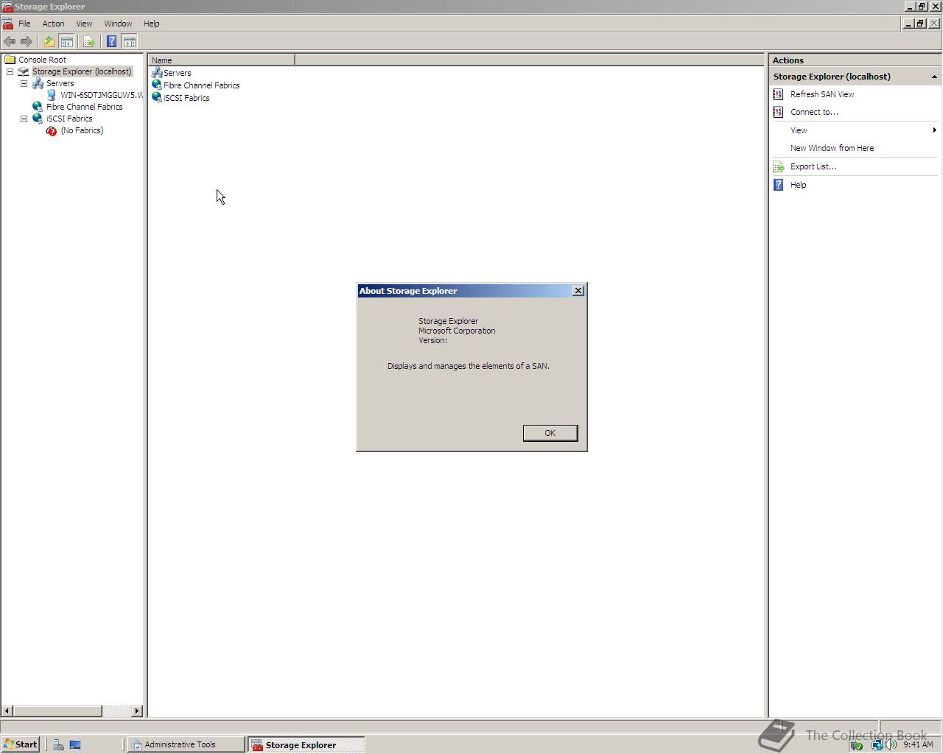This screenshot has width=943, height=754.
Task: Open the MMC system menu icon beside File
Action: tap(7, 24)
